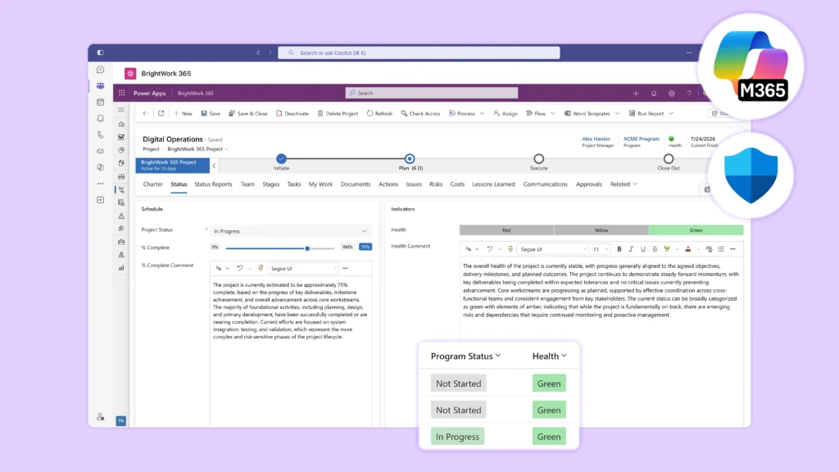This screenshot has height=472, width=839.
Task: Collapse the business process flow chevron
Action: click(x=214, y=166)
